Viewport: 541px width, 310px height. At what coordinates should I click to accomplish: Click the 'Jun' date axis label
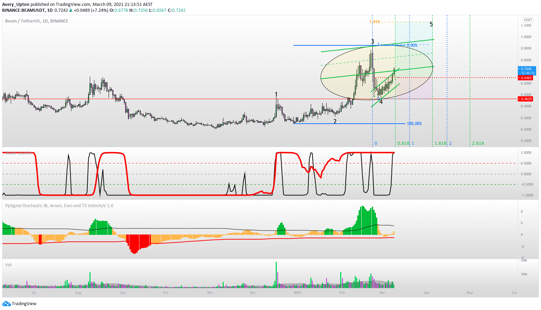tap(514, 293)
